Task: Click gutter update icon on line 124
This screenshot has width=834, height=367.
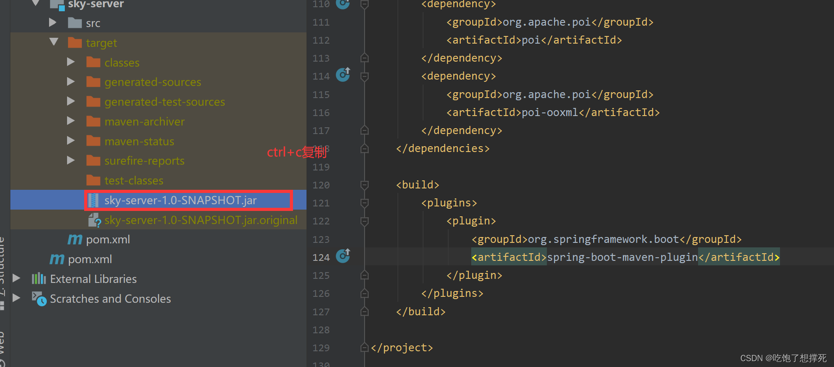Action: click(x=343, y=256)
